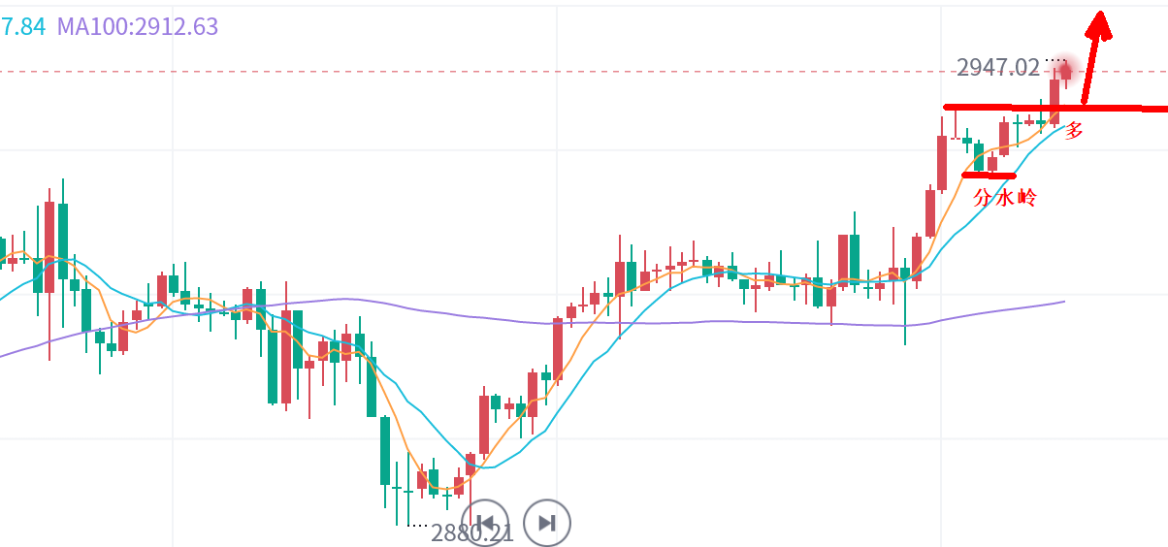Click the long red horizontal resistance line

[1116, 107]
